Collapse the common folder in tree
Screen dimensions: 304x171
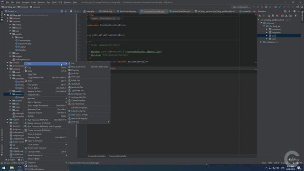[x=8, y=21]
